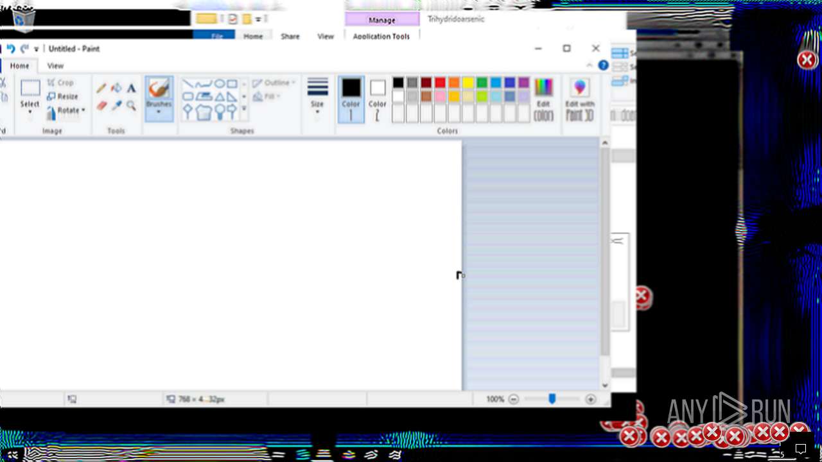This screenshot has height=462, width=822.
Task: Choose the Curve shape
Action: coord(204,84)
